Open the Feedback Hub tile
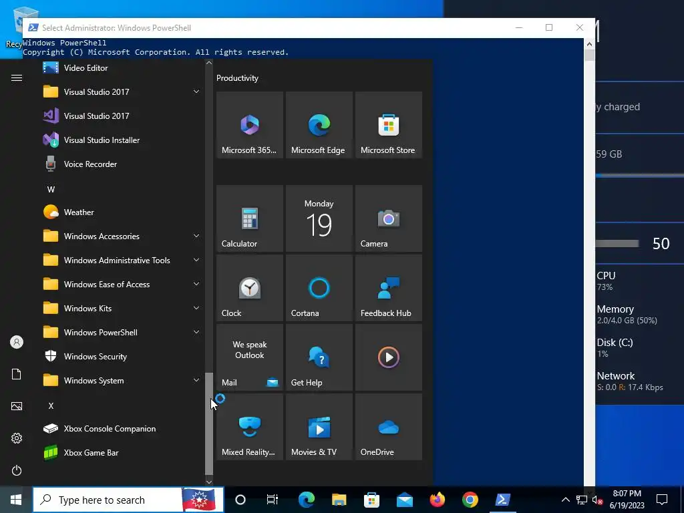The height and width of the screenshot is (513, 684). click(389, 288)
